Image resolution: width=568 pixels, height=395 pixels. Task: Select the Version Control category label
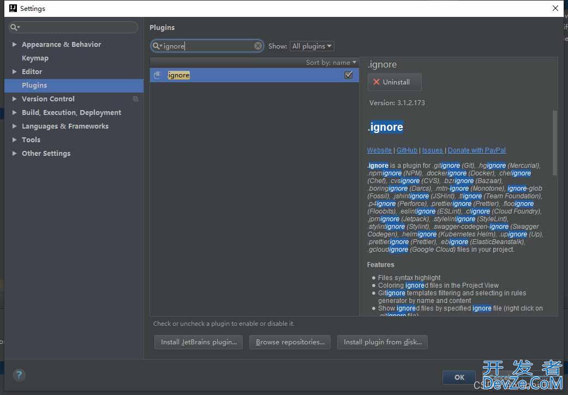48,99
